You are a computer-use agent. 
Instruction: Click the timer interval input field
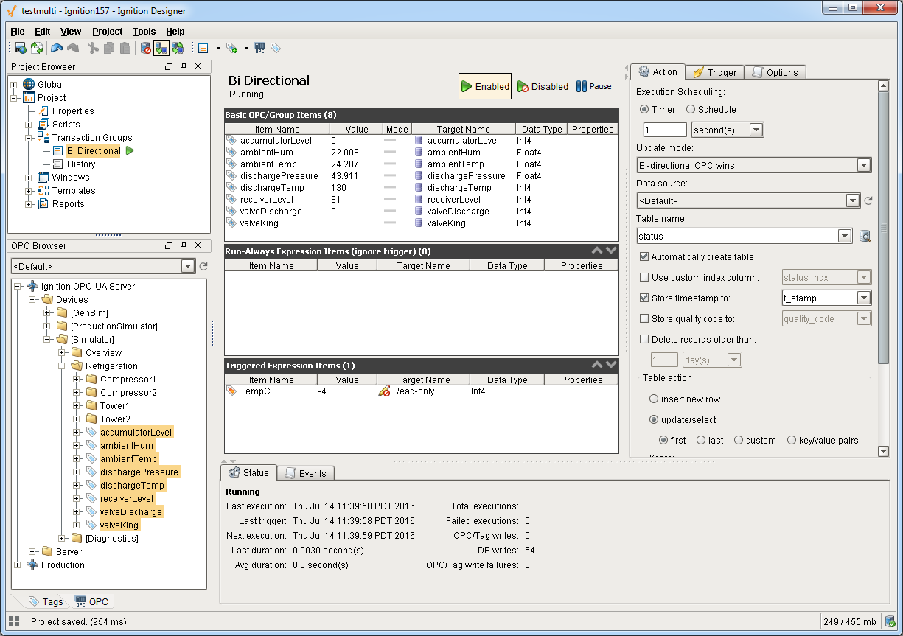pos(665,130)
